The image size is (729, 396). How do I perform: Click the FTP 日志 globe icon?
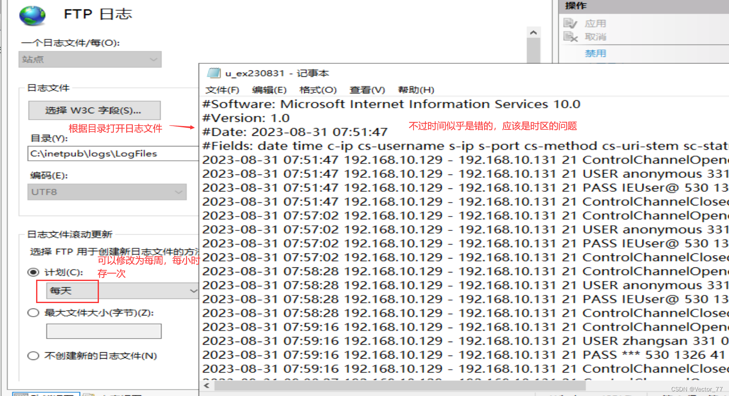(33, 15)
